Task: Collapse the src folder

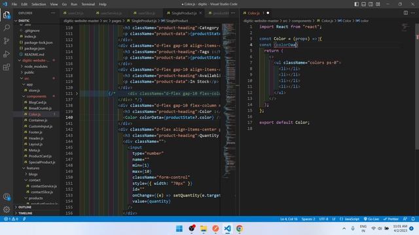Action: (27, 78)
